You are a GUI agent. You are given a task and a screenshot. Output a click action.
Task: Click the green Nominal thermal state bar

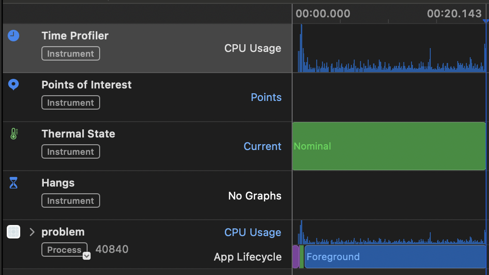(389, 146)
